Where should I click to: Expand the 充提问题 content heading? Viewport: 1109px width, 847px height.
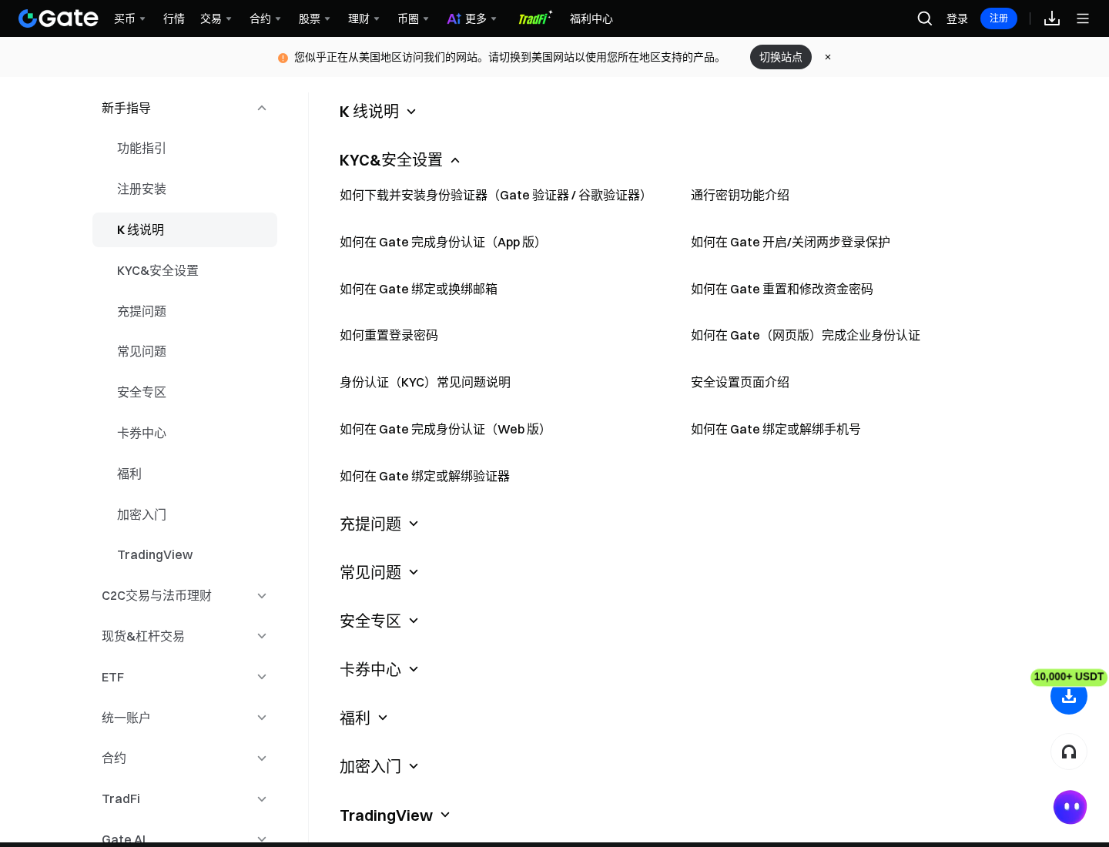(x=379, y=524)
